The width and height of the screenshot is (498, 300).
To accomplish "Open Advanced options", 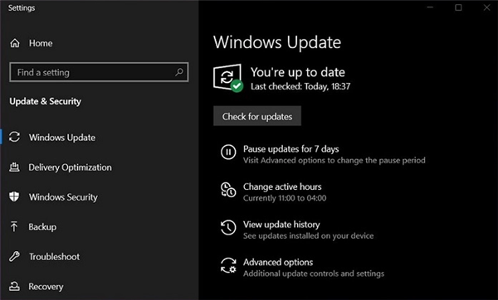I will [278, 262].
